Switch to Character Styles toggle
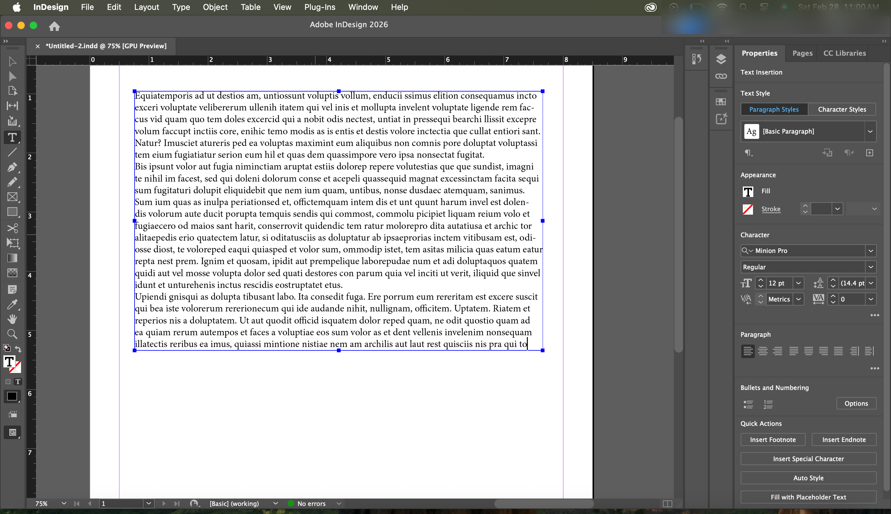 click(x=841, y=109)
